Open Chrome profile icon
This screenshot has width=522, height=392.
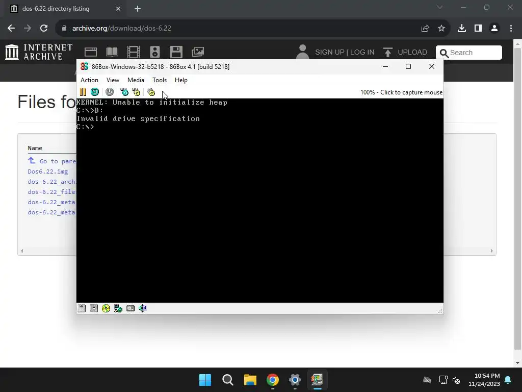(494, 29)
